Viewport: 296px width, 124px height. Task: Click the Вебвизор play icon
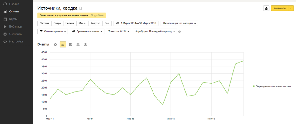(x=5, y=27)
